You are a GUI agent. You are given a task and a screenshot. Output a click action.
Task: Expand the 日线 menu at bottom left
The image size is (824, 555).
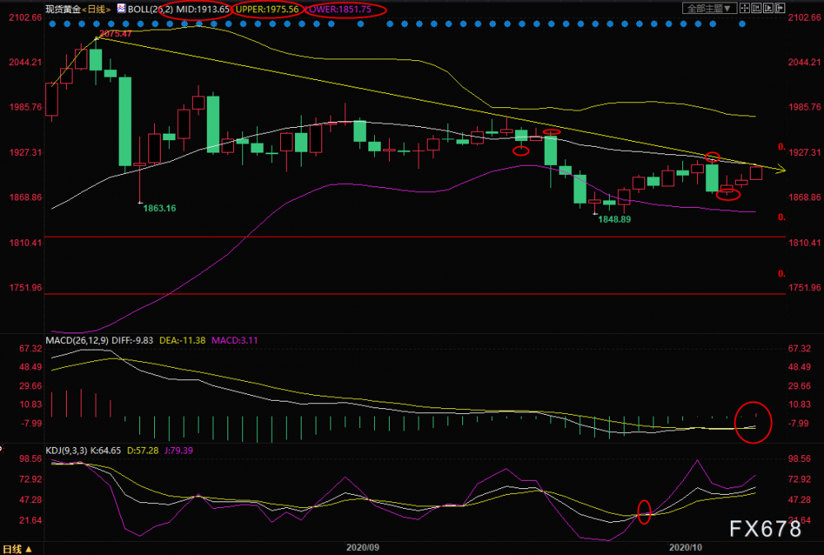16,549
